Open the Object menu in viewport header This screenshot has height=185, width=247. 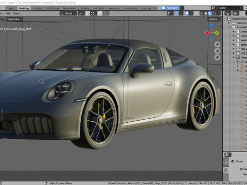[x=16, y=13]
